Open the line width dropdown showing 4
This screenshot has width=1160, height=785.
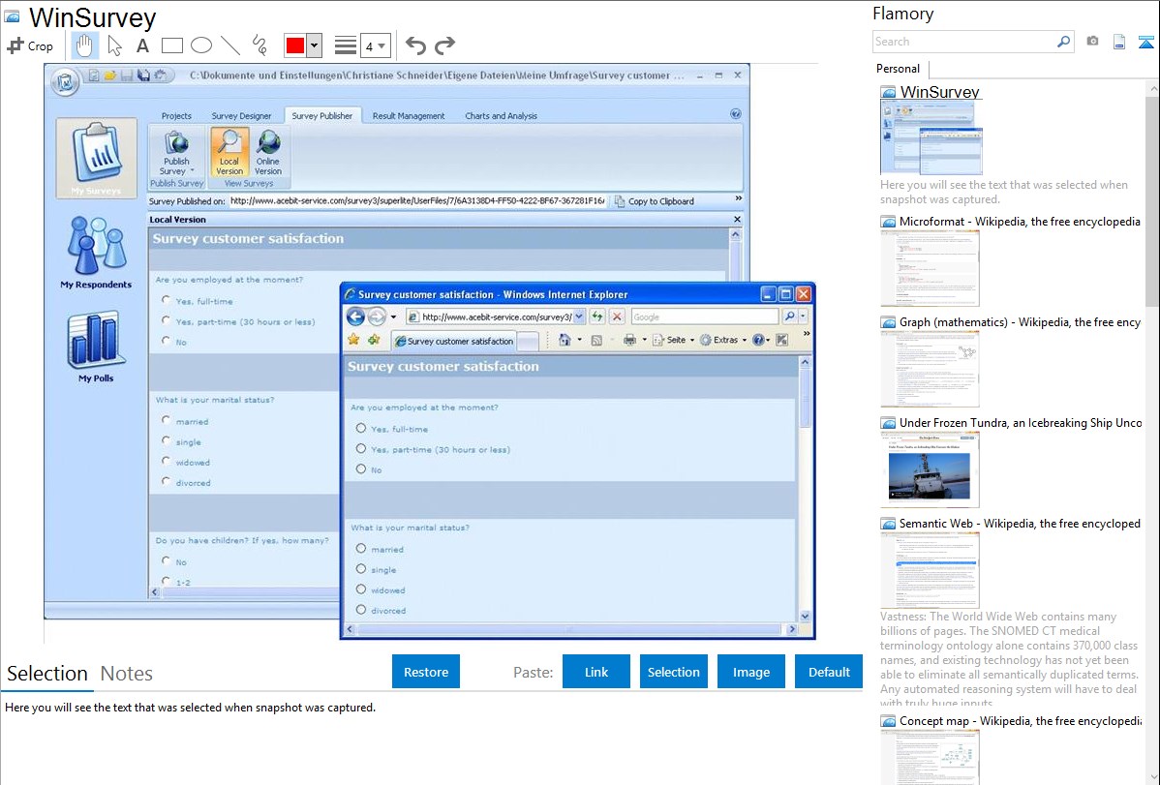376,45
